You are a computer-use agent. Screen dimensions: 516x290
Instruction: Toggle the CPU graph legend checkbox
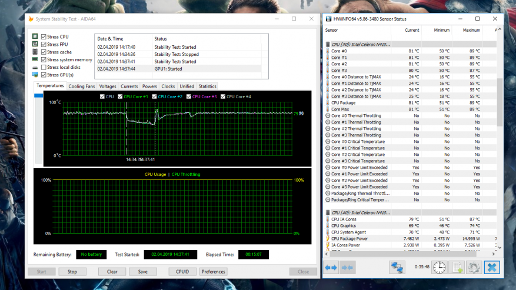pos(102,96)
